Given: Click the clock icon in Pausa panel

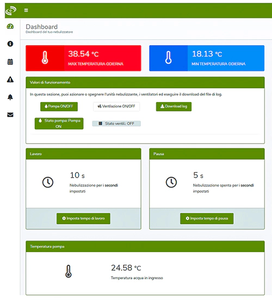Looking at the screenshot, I should coord(171,182).
